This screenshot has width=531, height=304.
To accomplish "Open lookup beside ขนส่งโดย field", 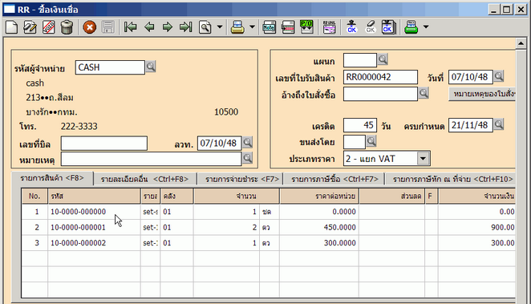I will tap(371, 141).
